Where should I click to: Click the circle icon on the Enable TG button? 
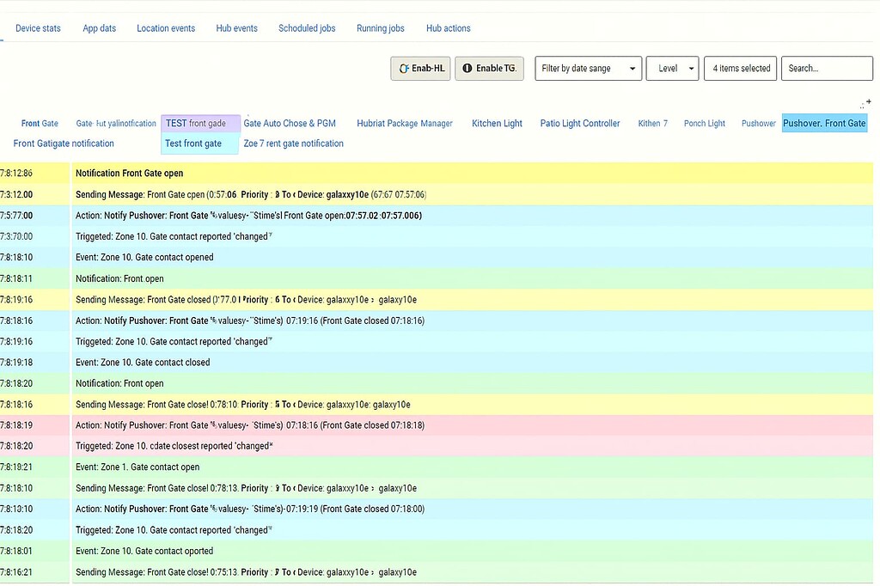(467, 68)
